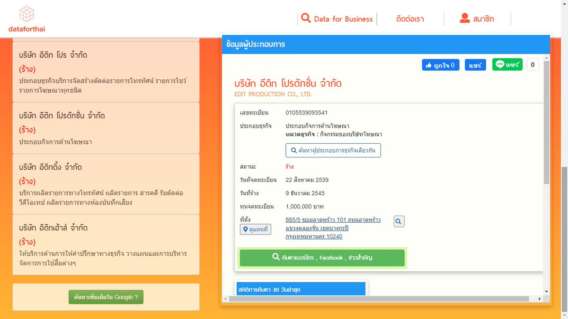
Task: Click the detail panel scroll down arrow
Action: [547, 291]
